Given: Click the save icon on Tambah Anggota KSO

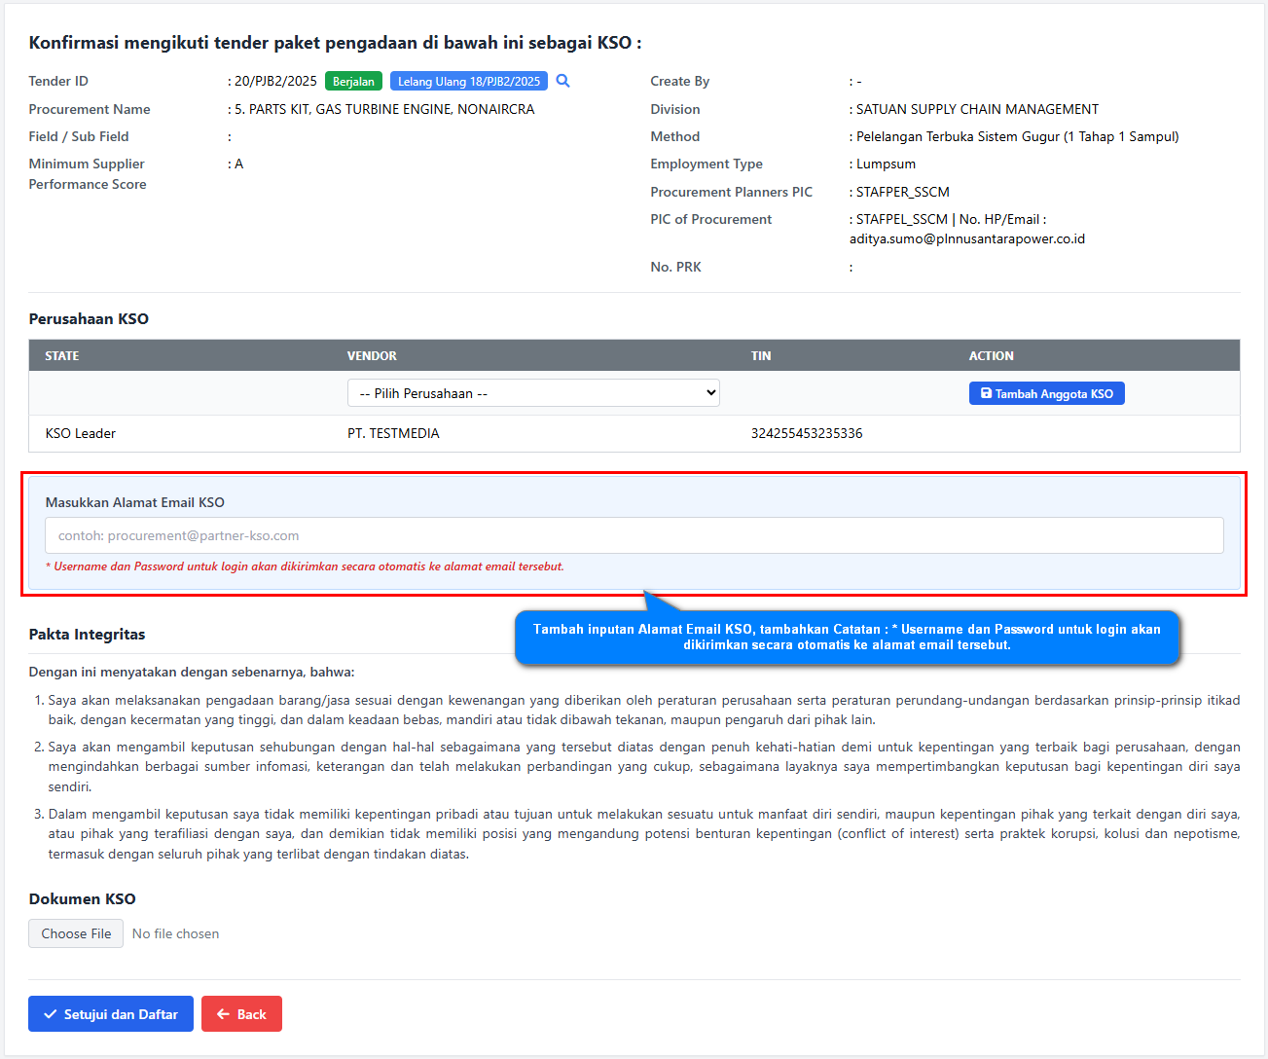Looking at the screenshot, I should coord(986,393).
